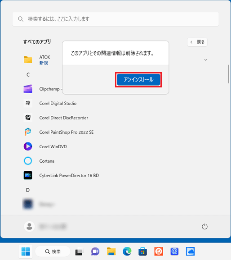This screenshot has width=231, height=260.
Task: Open the ATOK folder icon
Action: click(28, 59)
